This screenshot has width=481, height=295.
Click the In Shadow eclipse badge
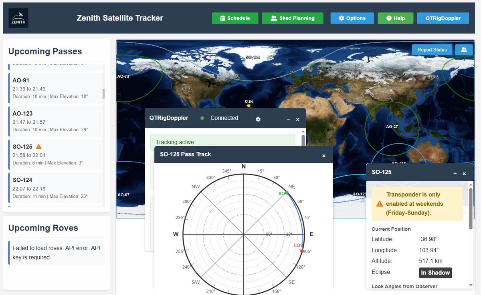pos(435,273)
